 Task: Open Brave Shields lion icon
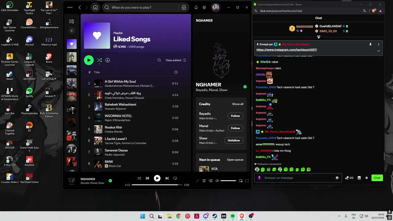[374, 11]
